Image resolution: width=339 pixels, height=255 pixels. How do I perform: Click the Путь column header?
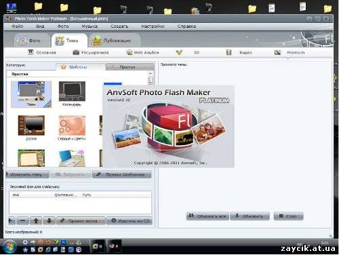coord(115,195)
